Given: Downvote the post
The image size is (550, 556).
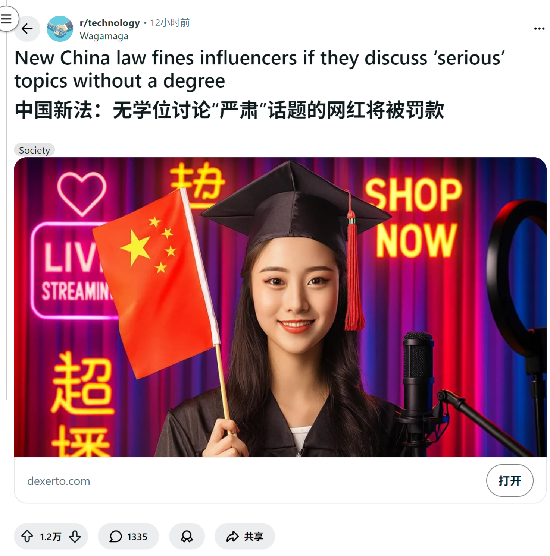Looking at the screenshot, I should click(x=75, y=536).
